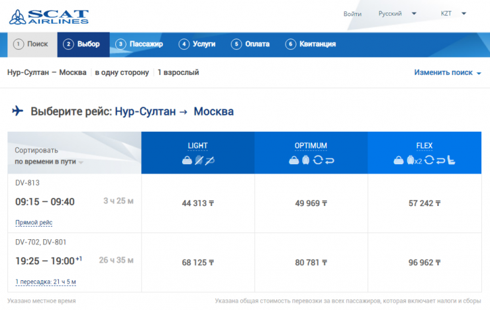
Task: Expand the Изменить поиск search panel
Action: pos(448,72)
